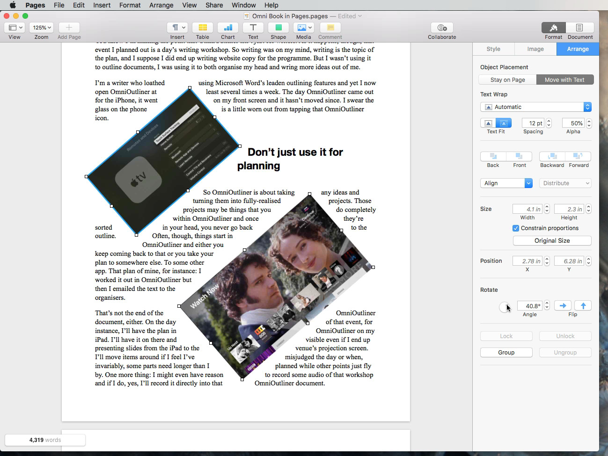
Task: Click the Angle 40.8° field
Action: click(x=530, y=306)
